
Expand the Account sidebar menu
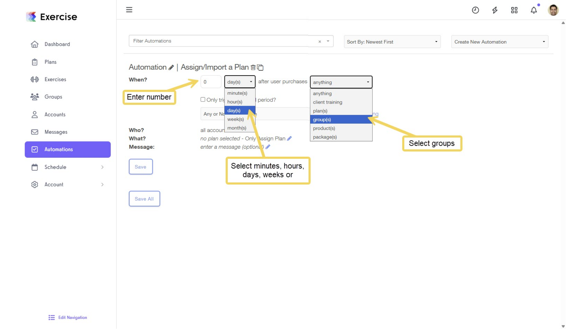pos(68,185)
